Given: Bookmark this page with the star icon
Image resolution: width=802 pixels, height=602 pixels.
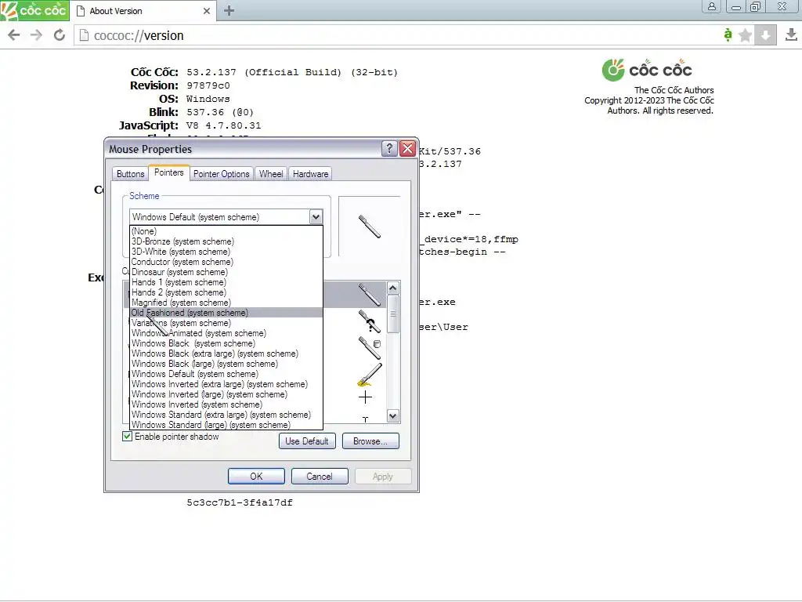Looking at the screenshot, I should point(746,35).
